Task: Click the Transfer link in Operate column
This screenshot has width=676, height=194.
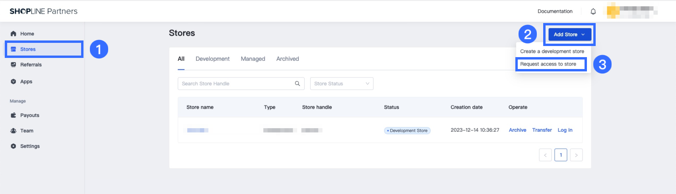Action: click(x=542, y=130)
